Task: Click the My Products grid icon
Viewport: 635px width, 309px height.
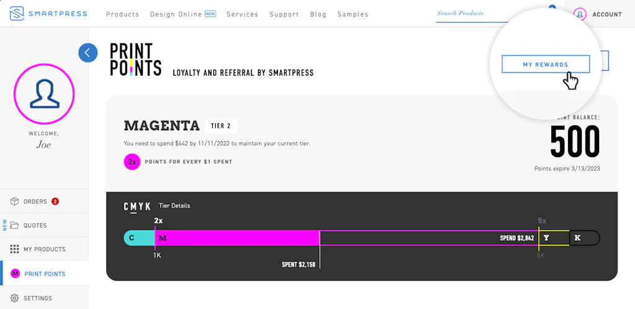Action: point(15,249)
